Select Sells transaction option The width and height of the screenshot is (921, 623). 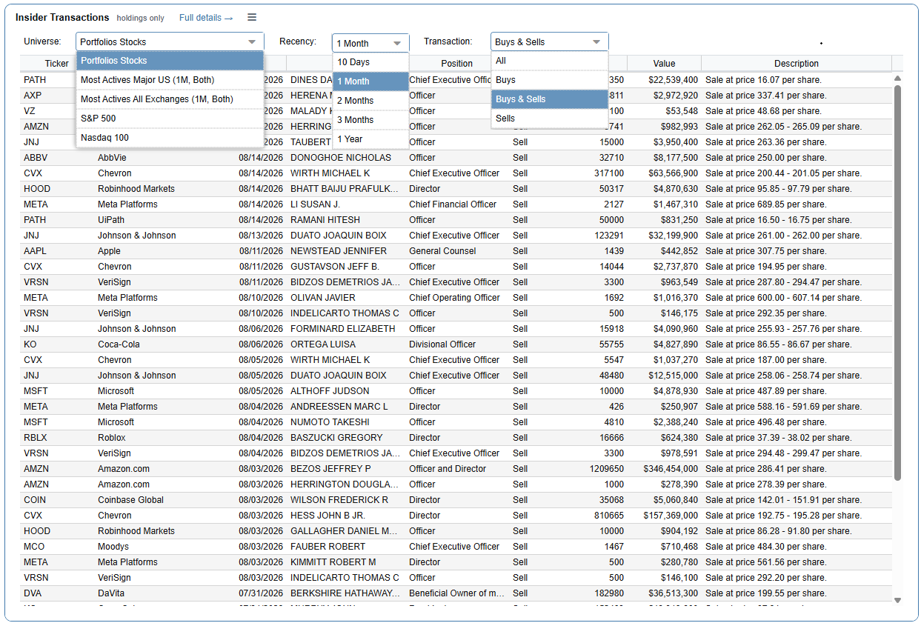click(x=549, y=119)
